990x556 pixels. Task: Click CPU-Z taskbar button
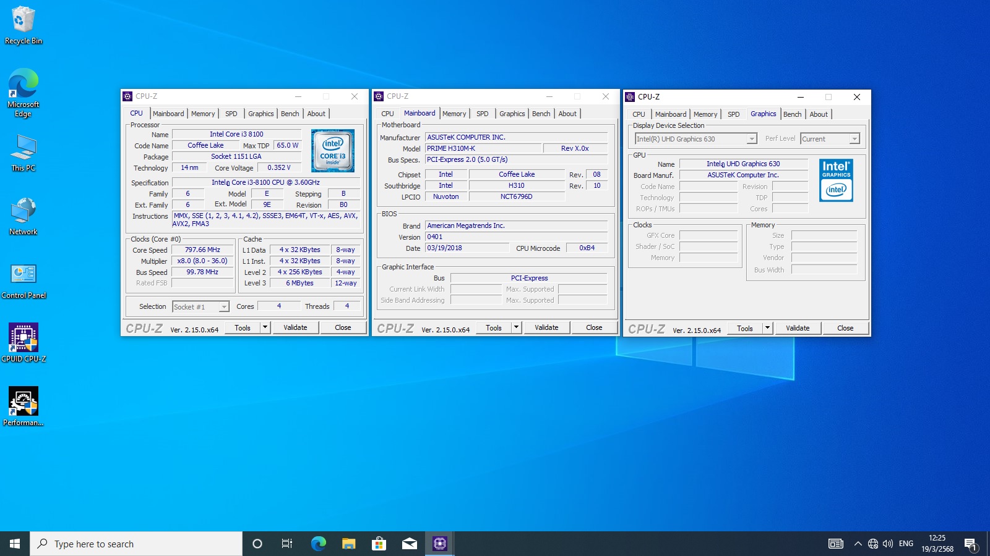point(440,544)
